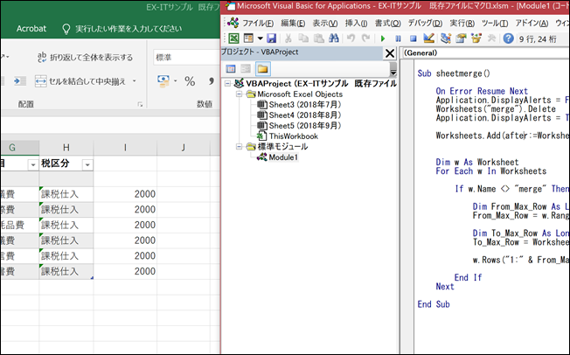Click View Object icon in Project panel
Viewport: 570px width, 355px height.
pyautogui.click(x=247, y=69)
